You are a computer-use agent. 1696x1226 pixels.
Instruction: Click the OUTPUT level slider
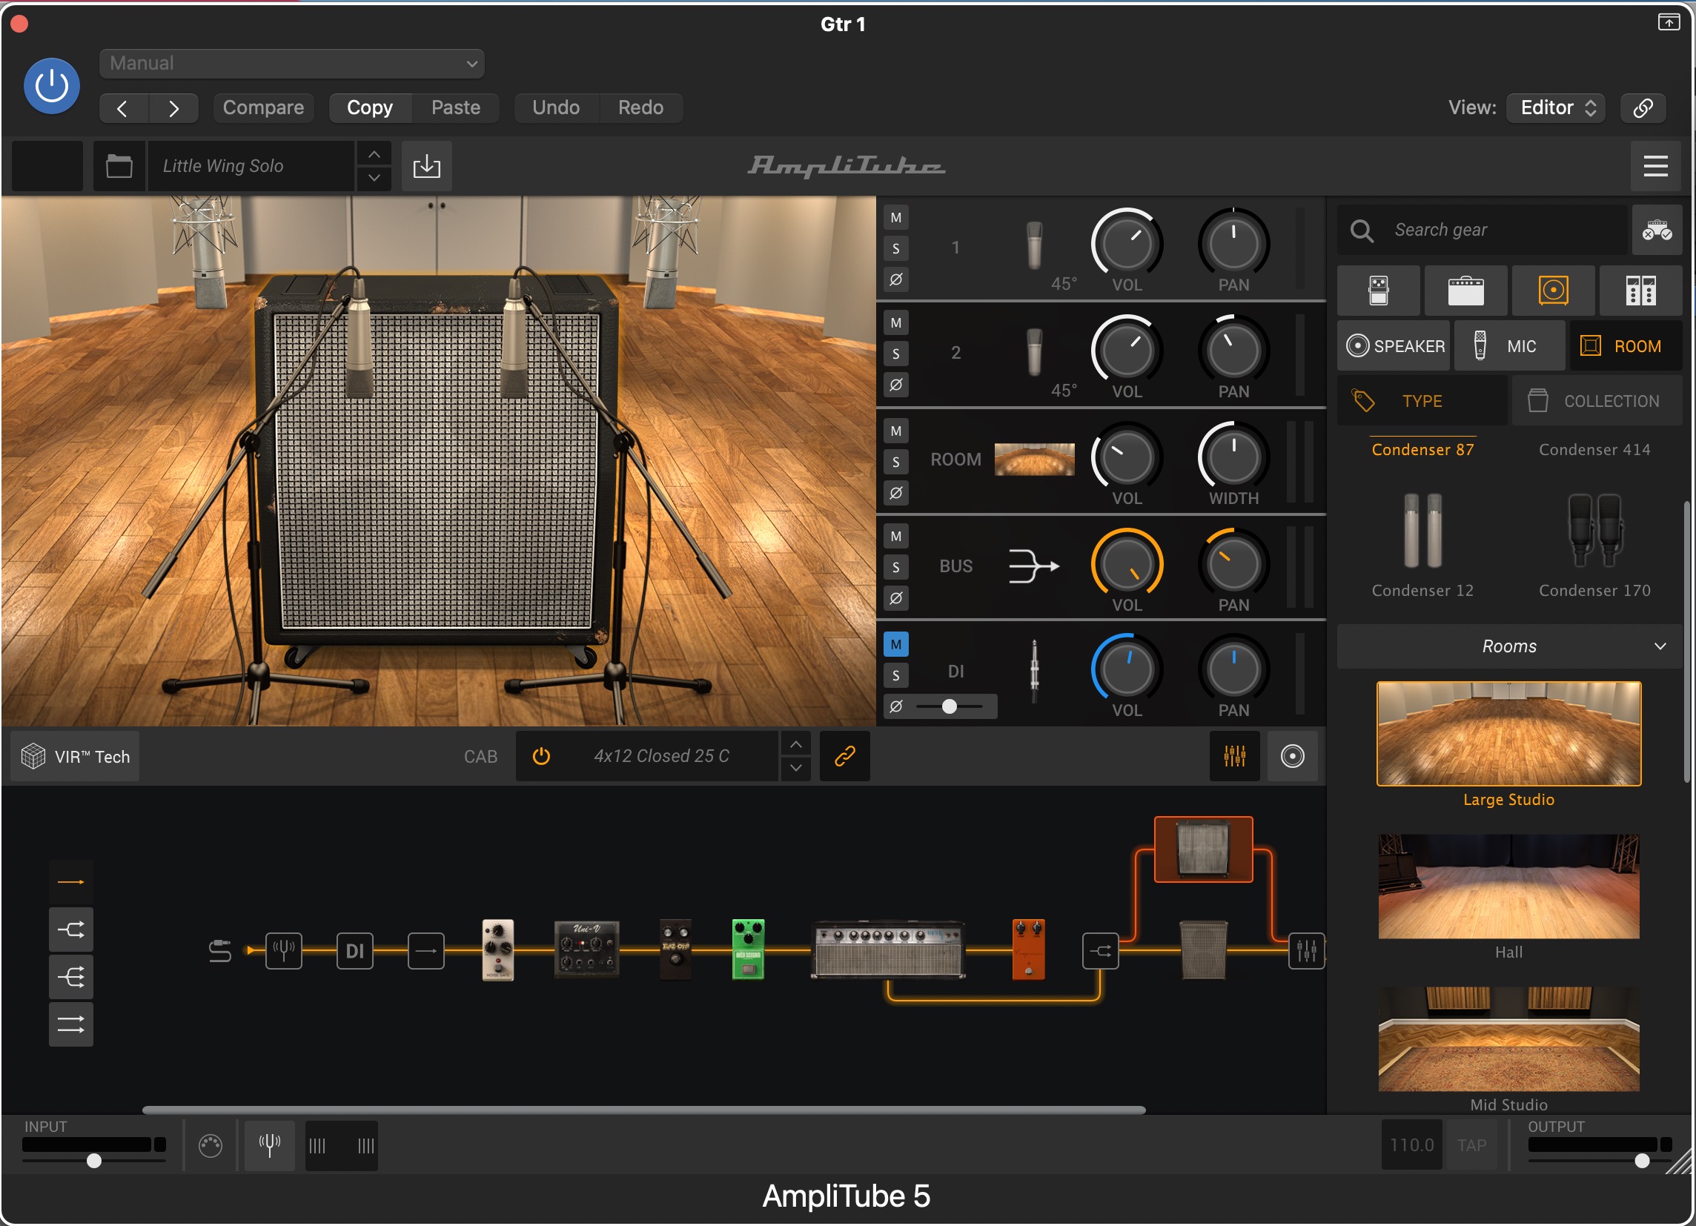(1600, 1160)
